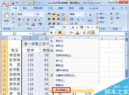Image resolution: width=129 pixels, height=95 pixels.
Task: Click the Office button logo
Action: (5, 5)
